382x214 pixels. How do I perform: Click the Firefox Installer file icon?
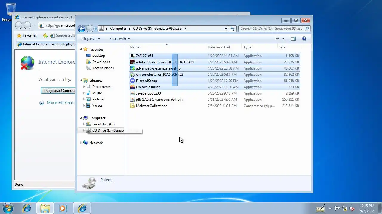133,87
